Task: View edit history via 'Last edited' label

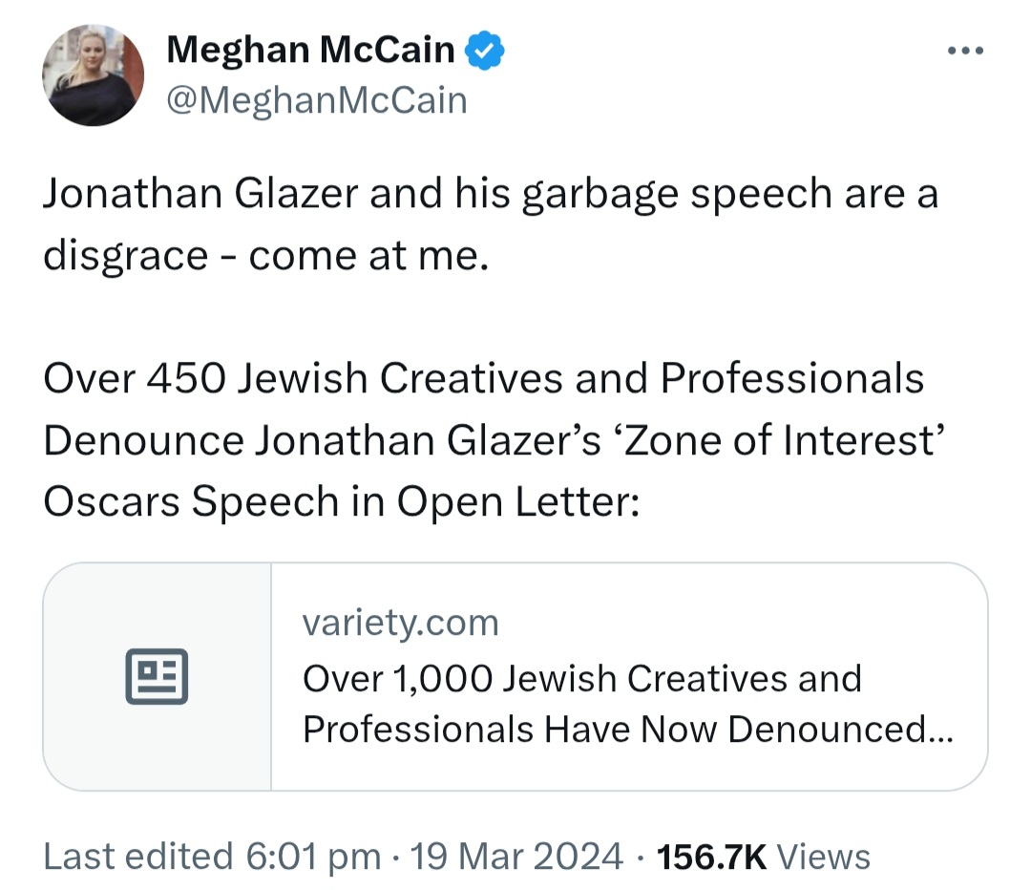Action: (x=138, y=857)
